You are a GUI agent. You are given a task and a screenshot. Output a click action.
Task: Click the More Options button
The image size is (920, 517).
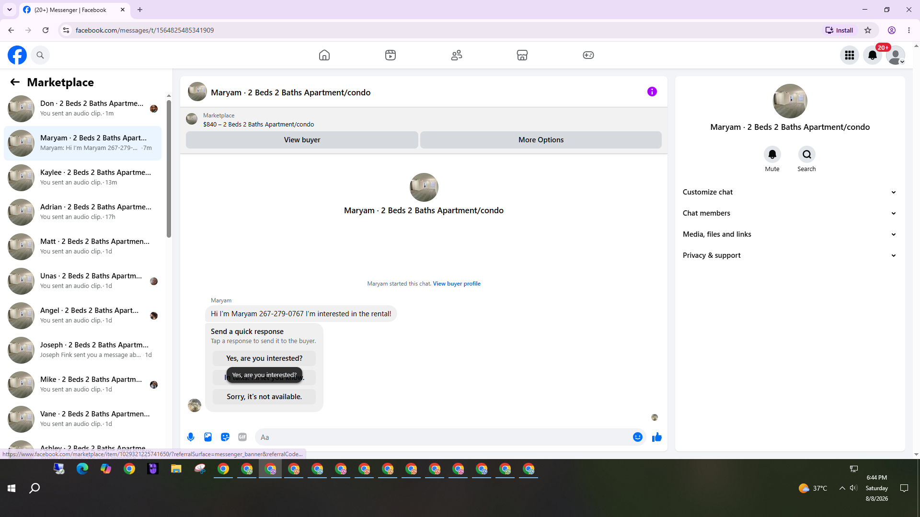point(541,140)
